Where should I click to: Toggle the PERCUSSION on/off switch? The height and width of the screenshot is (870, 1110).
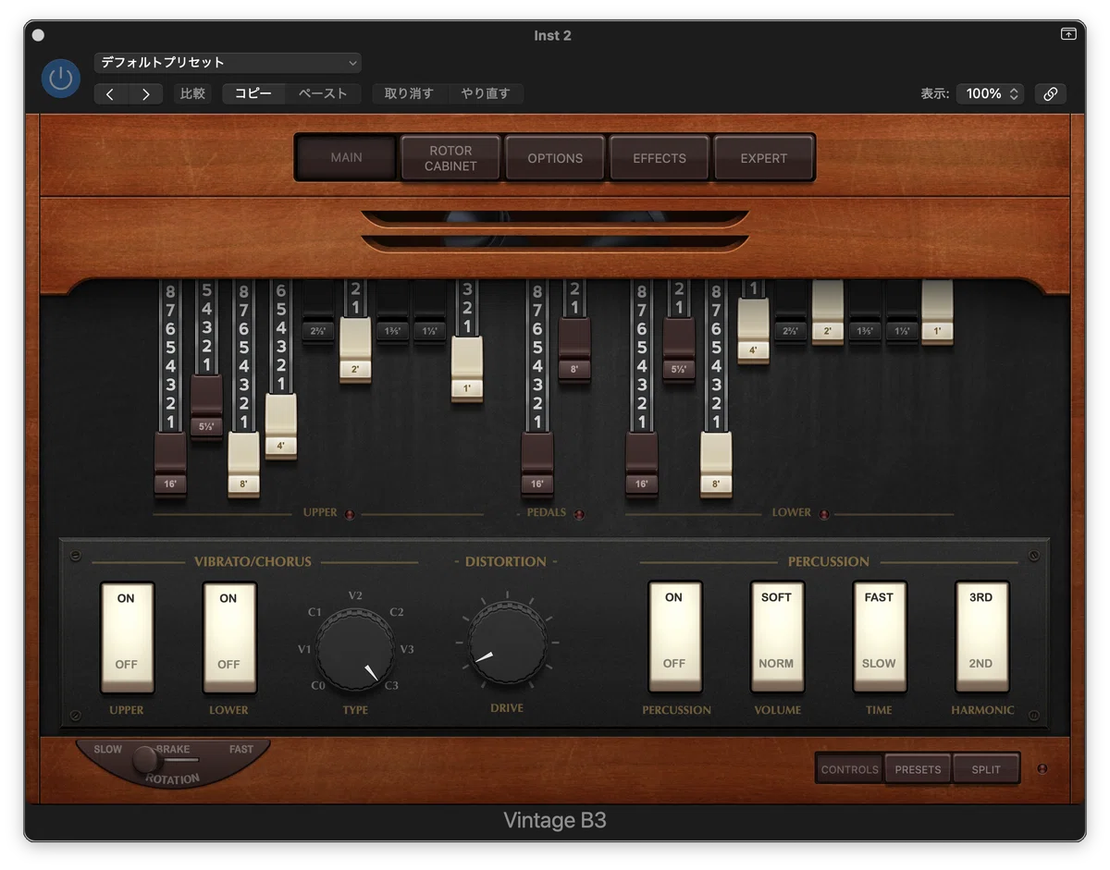[674, 636]
